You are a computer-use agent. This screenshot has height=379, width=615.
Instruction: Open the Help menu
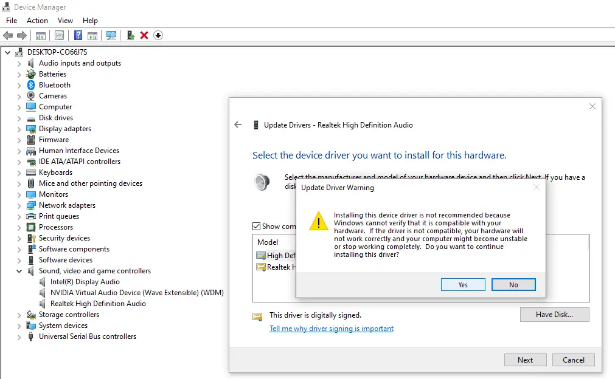pos(90,21)
